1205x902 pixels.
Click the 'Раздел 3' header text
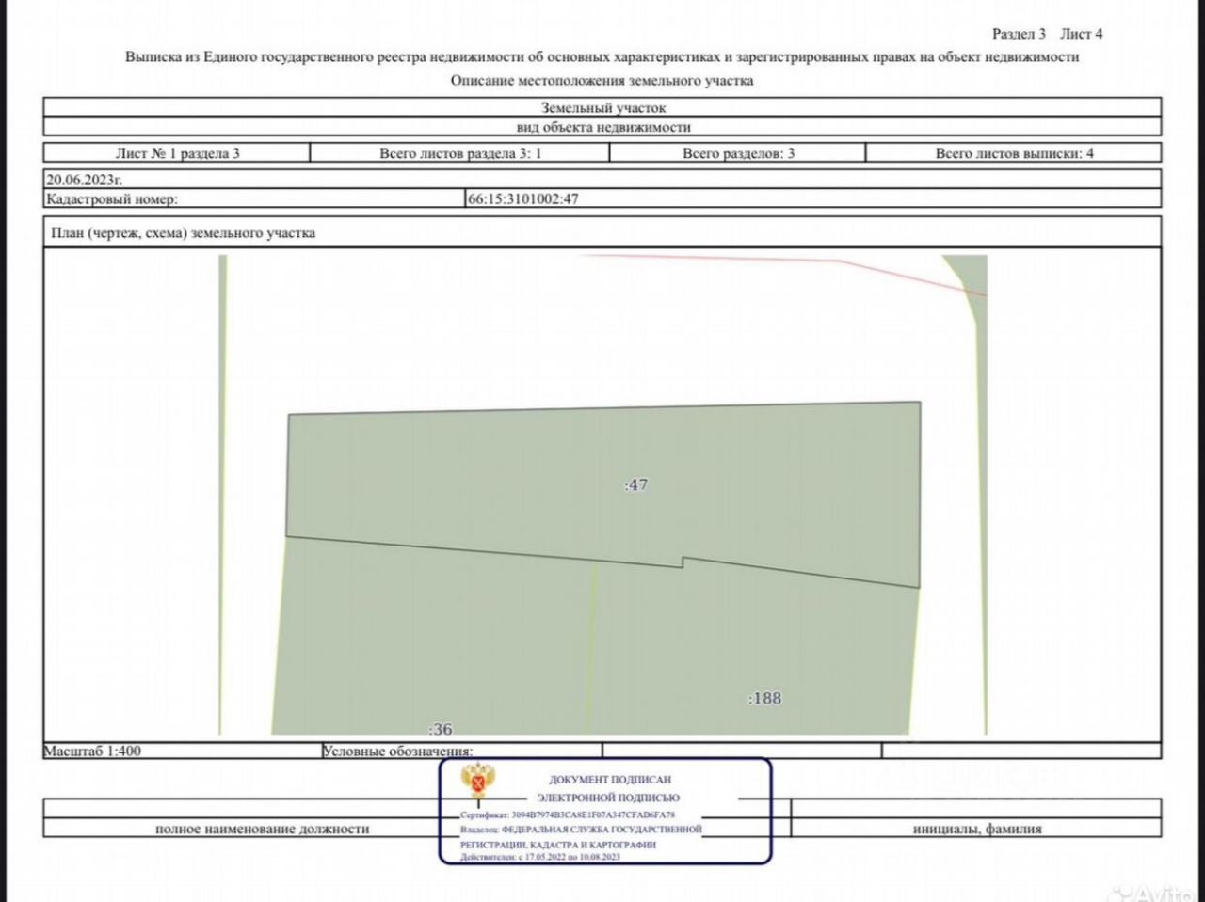(1019, 34)
